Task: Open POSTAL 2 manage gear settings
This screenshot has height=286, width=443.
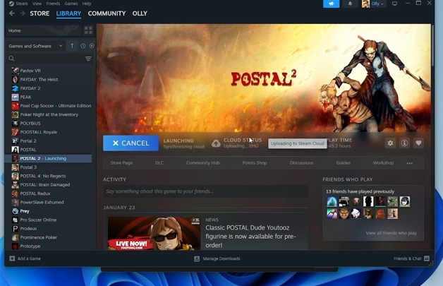Action: coord(390,143)
